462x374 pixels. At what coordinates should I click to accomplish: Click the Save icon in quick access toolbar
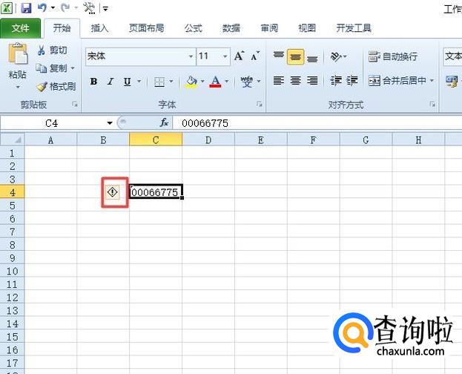[x=26, y=8]
